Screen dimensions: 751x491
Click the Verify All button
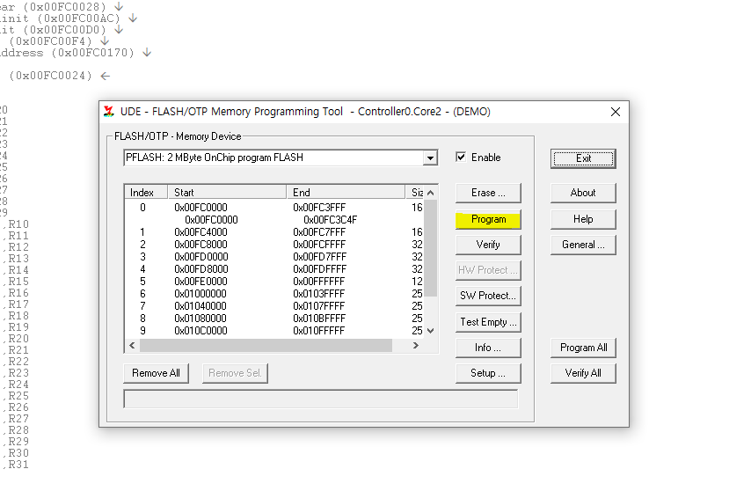pyautogui.click(x=583, y=373)
